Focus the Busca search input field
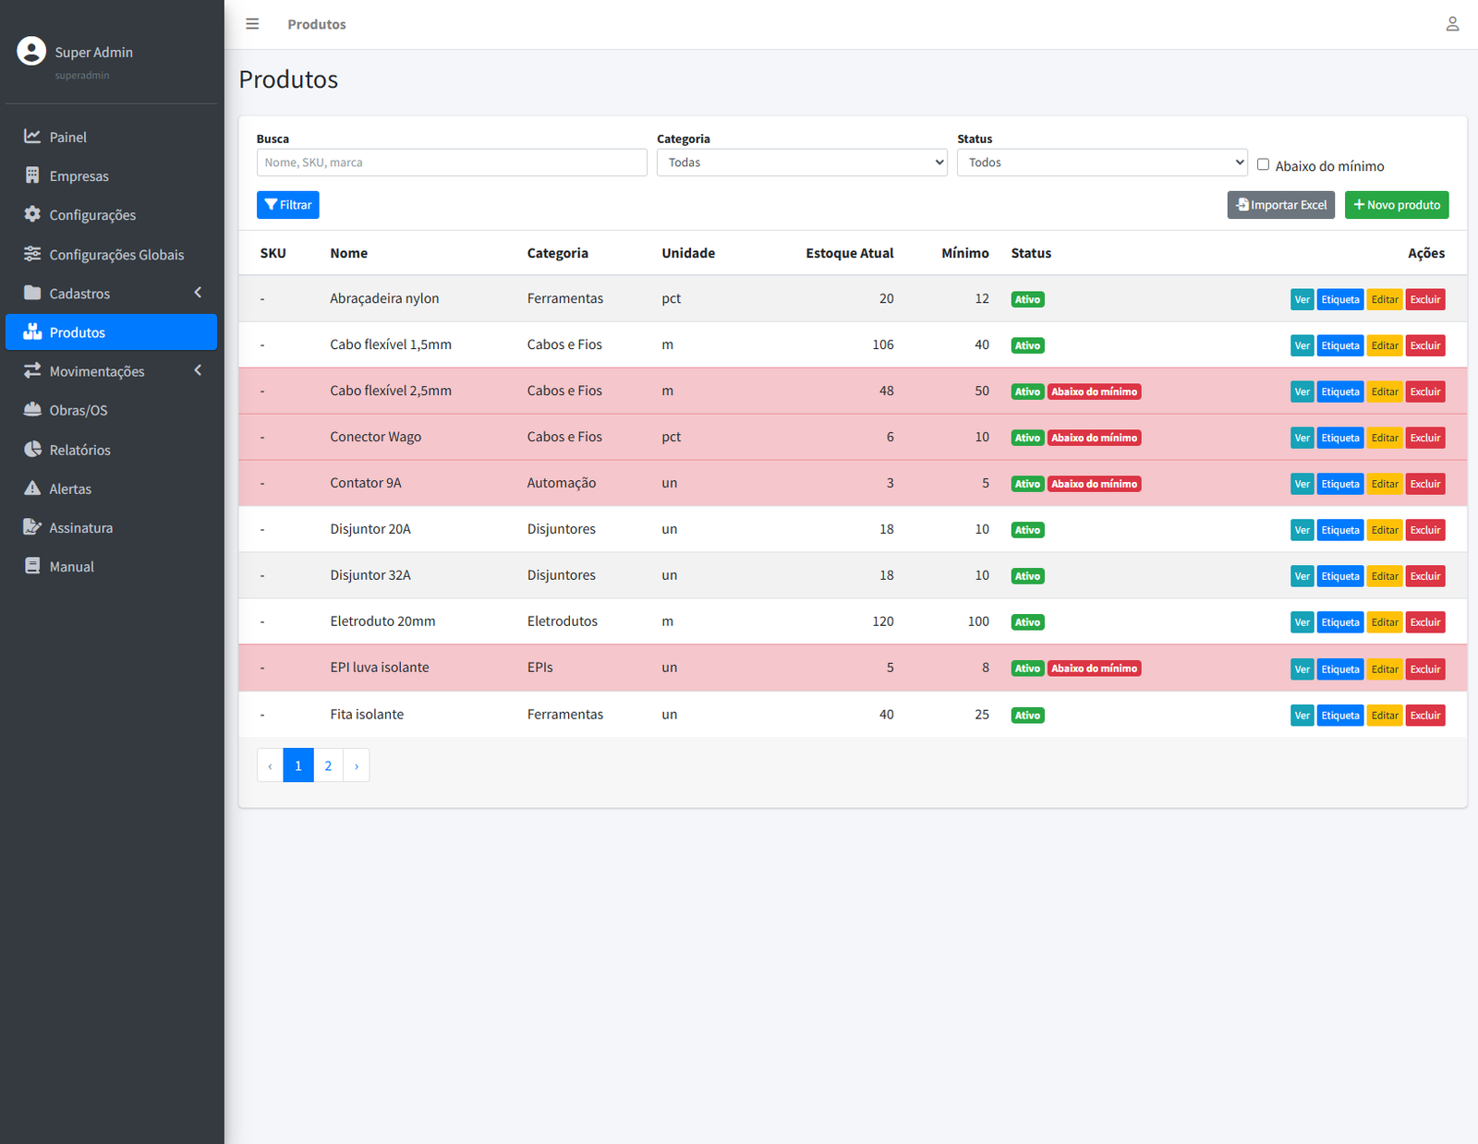 451,163
